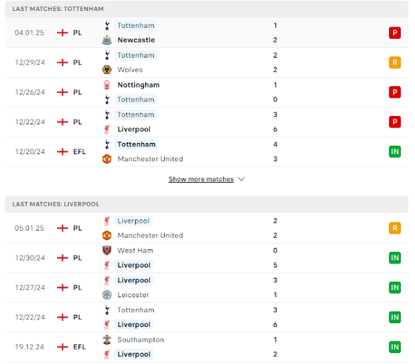Click Liverpool crest in 05.01.25 match
The image size is (415, 364).
[107, 221]
